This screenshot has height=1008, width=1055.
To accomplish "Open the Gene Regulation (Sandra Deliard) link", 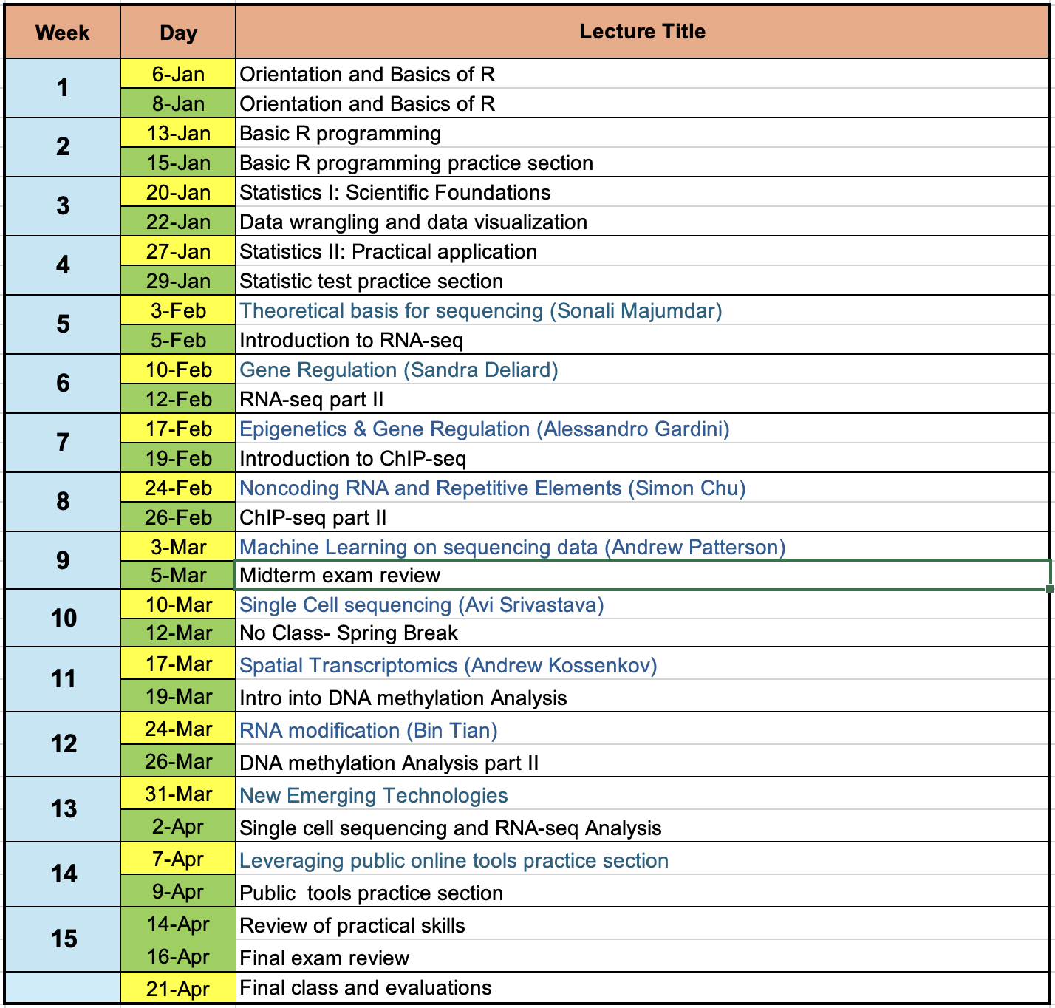I will 397,370.
